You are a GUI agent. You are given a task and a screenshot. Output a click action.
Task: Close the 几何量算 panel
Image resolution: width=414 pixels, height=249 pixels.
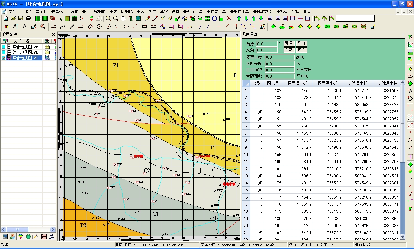(x=403, y=34)
